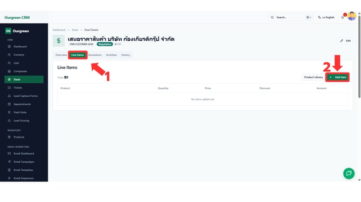The width and height of the screenshot is (361, 202).
Task: Click the 'No items added yet.' message
Action: (x=203, y=99)
